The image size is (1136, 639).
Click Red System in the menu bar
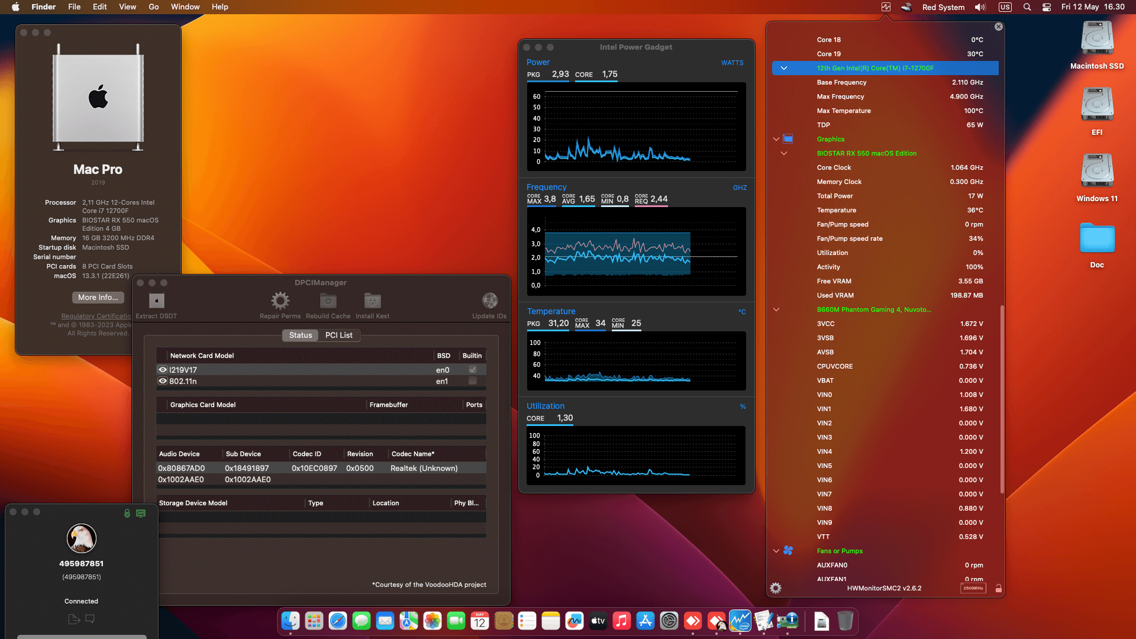pyautogui.click(x=943, y=7)
